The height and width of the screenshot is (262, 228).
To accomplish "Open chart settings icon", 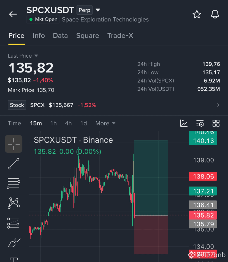I will [x=200, y=123].
